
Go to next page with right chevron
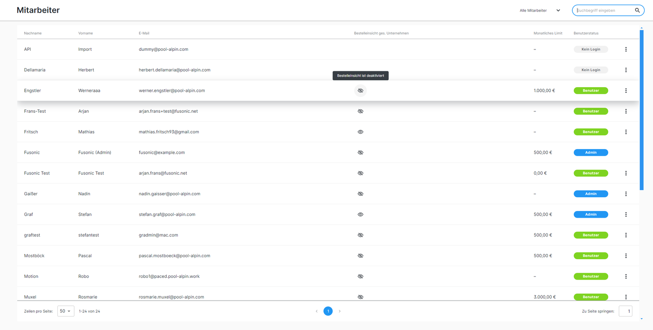click(340, 311)
